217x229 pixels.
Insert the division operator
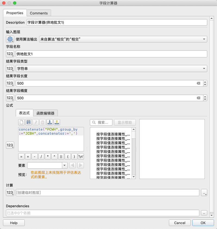pos(41,157)
